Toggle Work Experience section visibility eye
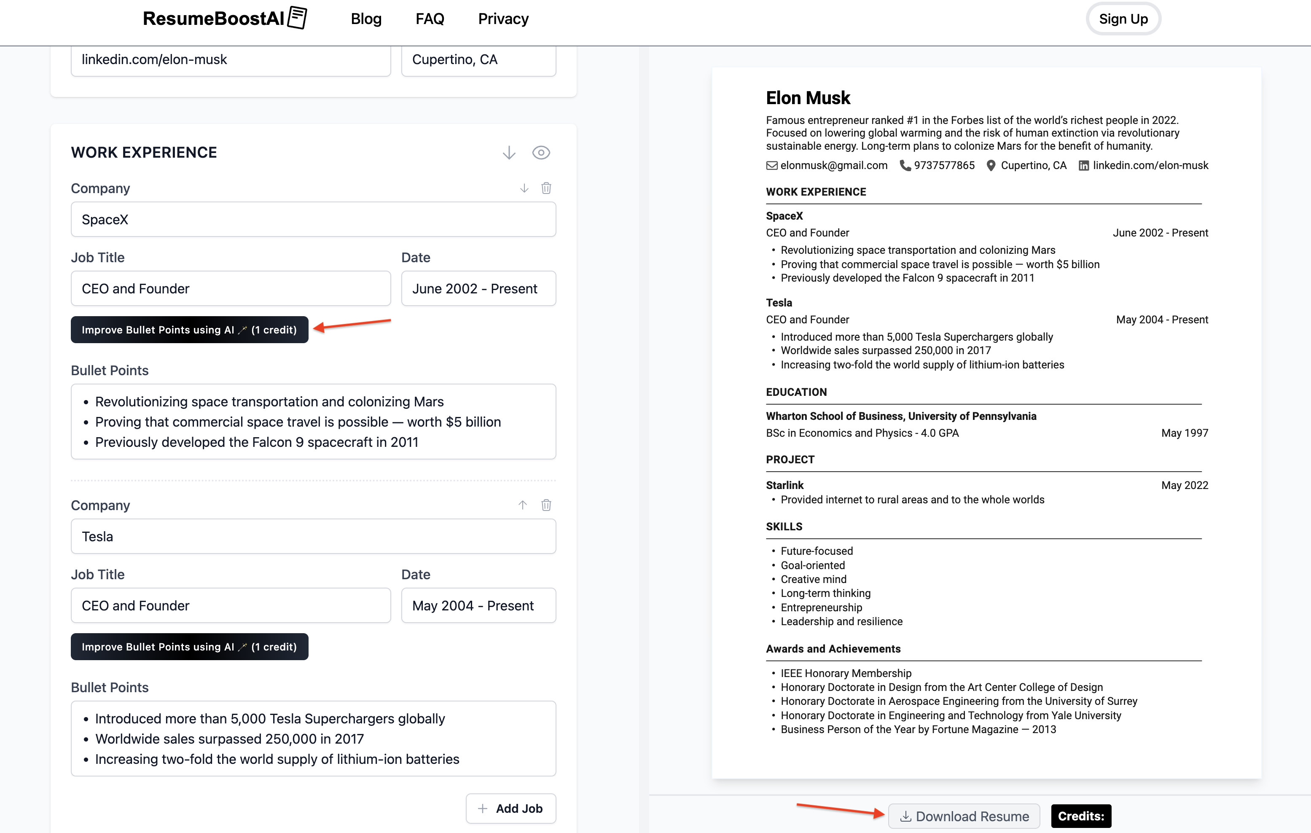Screen dimensions: 1311x833 [540, 153]
